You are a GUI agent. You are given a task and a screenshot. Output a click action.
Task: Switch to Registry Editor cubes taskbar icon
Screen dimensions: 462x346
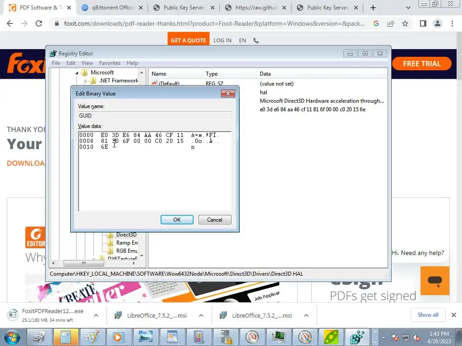pyautogui.click(x=357, y=337)
